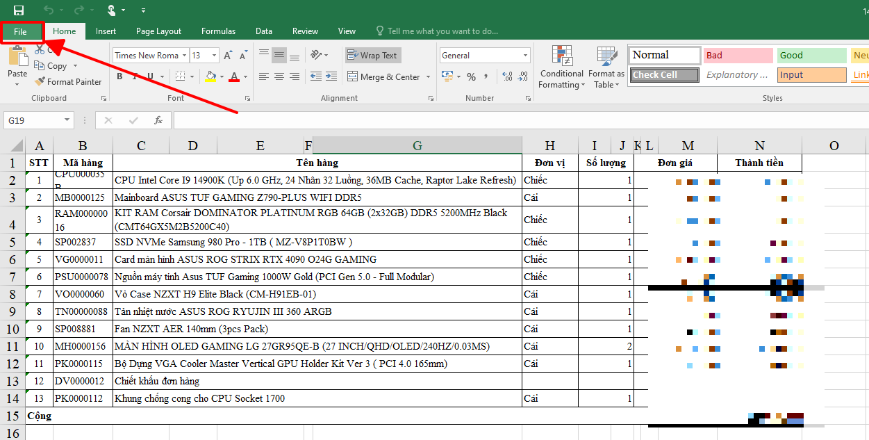Screen dimensions: 869x440
Task: Toggle Bold formatting
Action: pos(119,76)
